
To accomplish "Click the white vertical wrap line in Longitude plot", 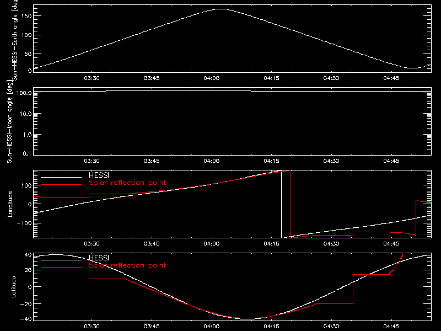I will (281, 204).
